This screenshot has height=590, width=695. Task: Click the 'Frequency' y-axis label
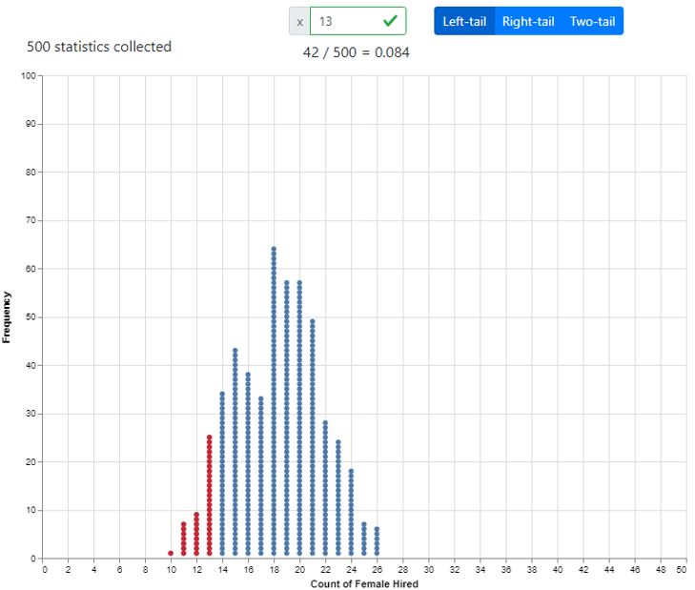(6, 317)
